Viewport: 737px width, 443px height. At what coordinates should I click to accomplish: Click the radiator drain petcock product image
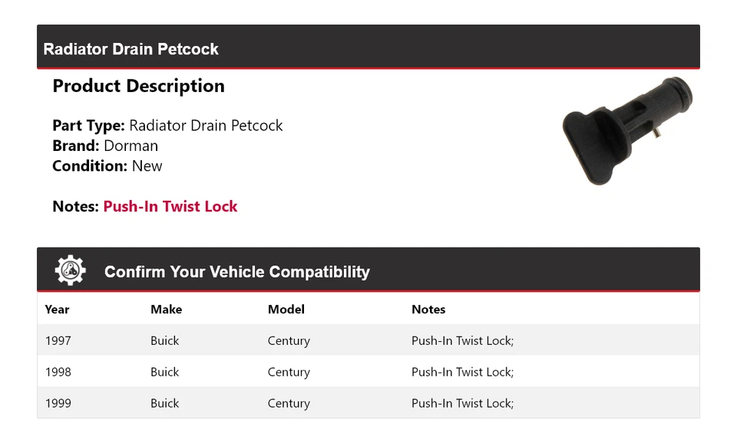click(627, 130)
